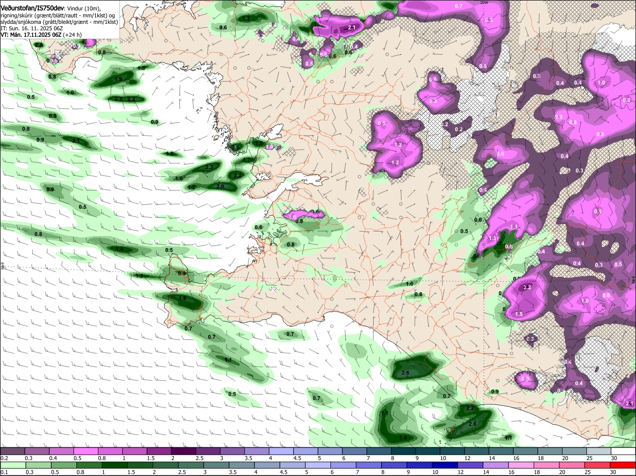Pick upper legend swatch between 14 and 16
Viewport: 636px width, 476px height.
click(x=501, y=450)
